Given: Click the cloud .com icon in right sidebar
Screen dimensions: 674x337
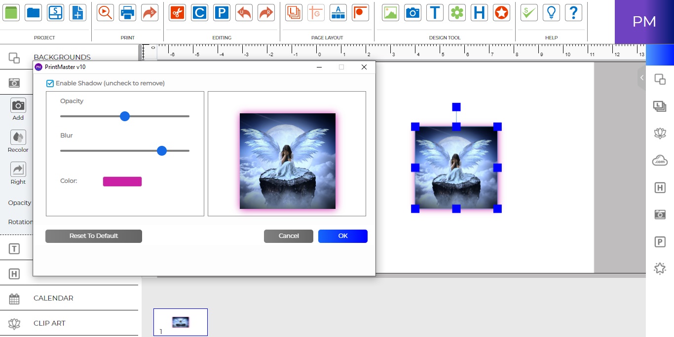Looking at the screenshot, I should pyautogui.click(x=660, y=160).
